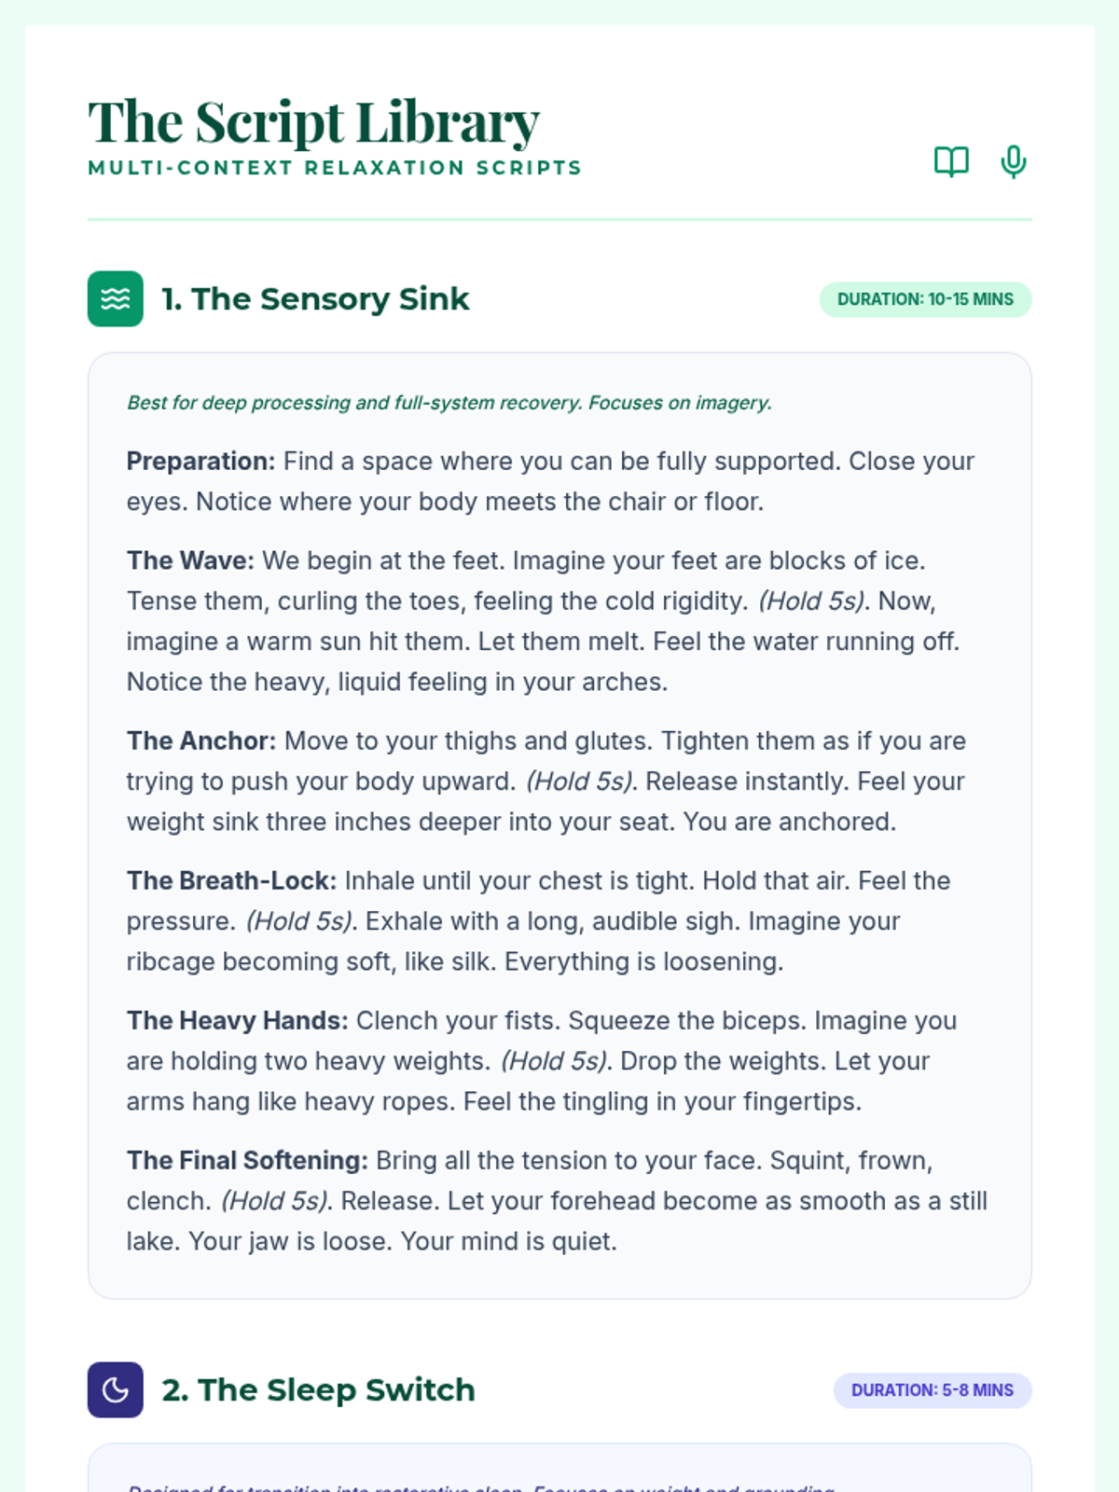Viewport: 1119px width, 1492px height.
Task: Click the microphone icon in header
Action: click(1013, 161)
